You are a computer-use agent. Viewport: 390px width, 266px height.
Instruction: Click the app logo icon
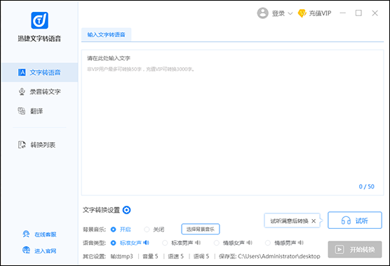pyautogui.click(x=39, y=20)
